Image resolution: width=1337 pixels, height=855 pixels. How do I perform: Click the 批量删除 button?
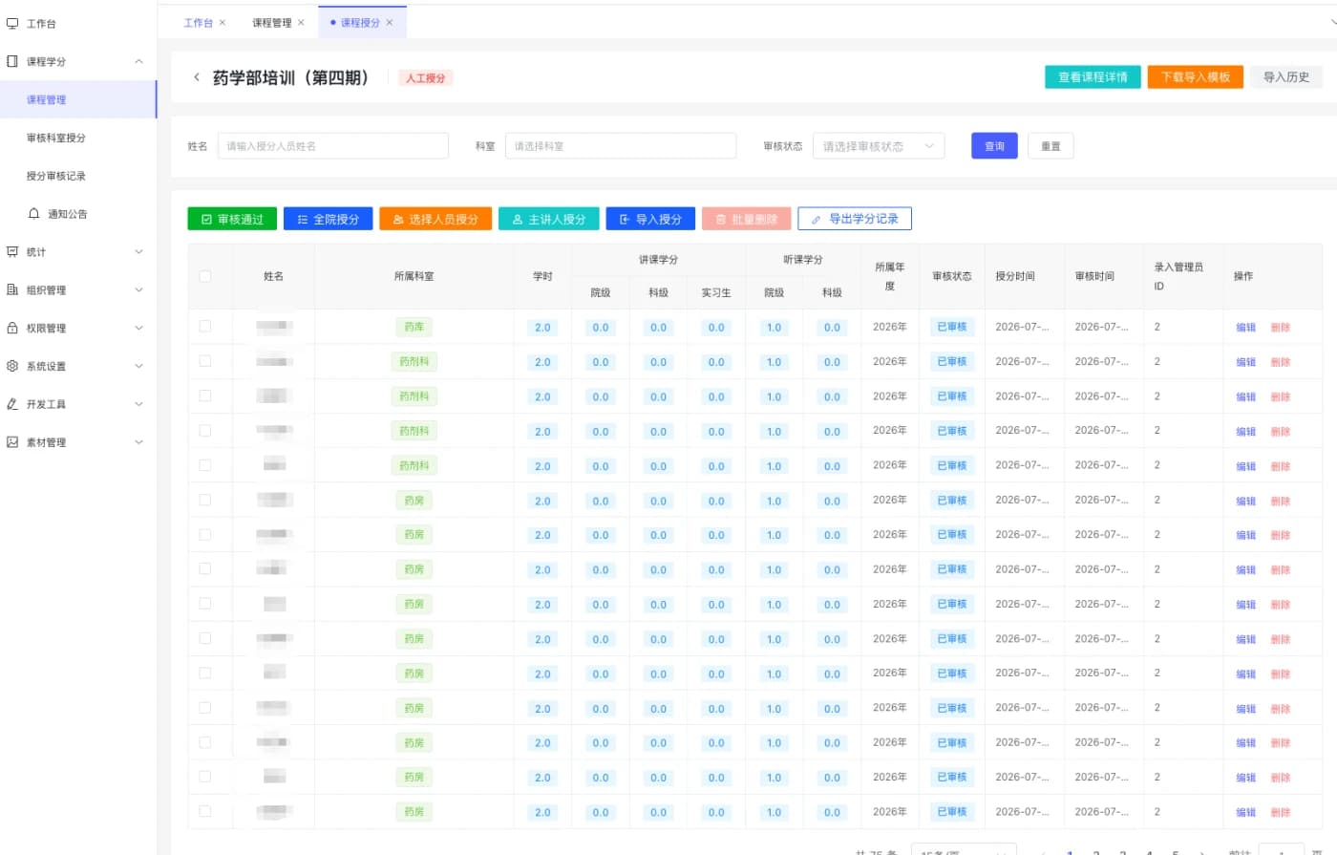pos(746,219)
